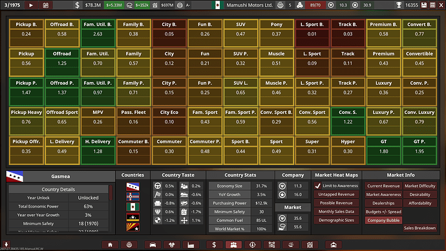Image resolution: width=446 pixels, height=251 pixels.
Task: Select the Gasmea flag in Countries list
Action: pos(133,187)
